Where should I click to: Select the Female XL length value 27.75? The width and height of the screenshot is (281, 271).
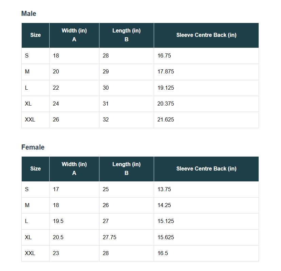click(109, 237)
